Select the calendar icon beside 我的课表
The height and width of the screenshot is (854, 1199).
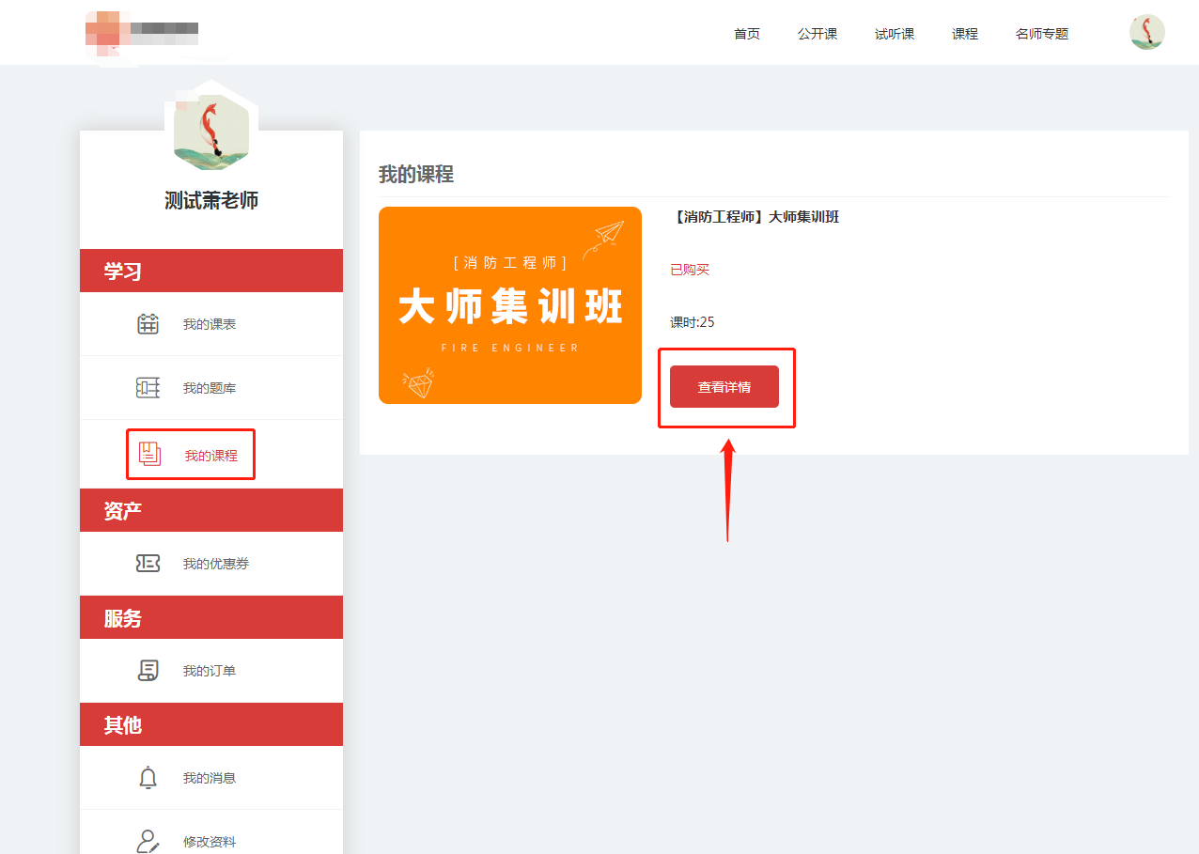(x=148, y=323)
